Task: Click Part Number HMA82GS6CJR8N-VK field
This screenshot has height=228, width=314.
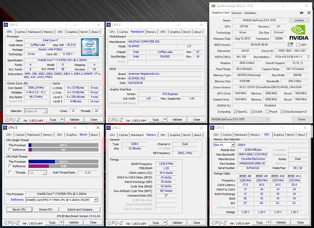Action: click(x=252, y=164)
